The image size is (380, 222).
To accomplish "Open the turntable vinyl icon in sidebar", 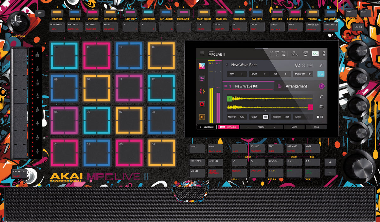I will tap(202, 117).
